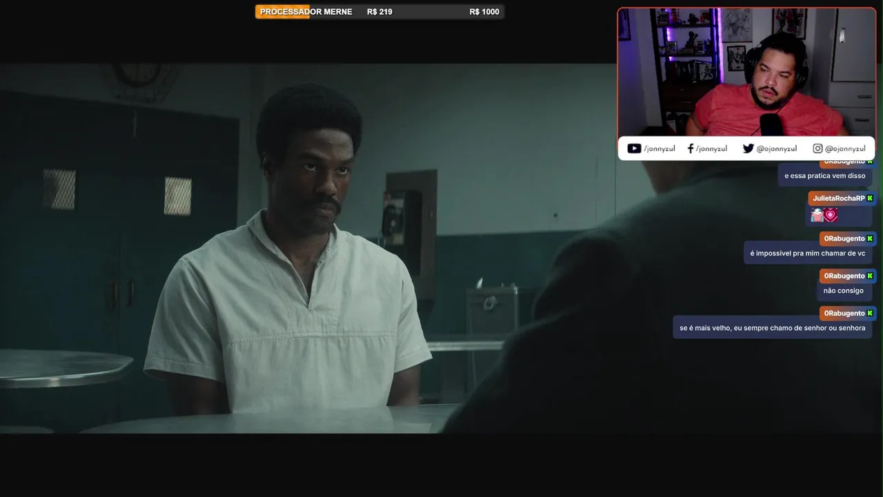Viewport: 883px width, 497px height.
Task: Open the "/jonnyzul" YouTube handle
Action: click(x=659, y=148)
